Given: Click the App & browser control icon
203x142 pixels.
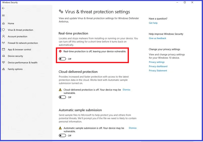Looking at the screenshot, I should point(4,50).
